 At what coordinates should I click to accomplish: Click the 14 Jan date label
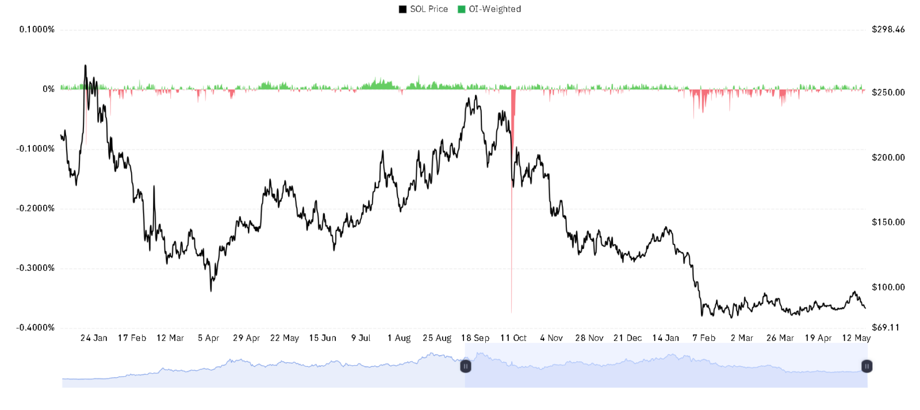pos(666,338)
